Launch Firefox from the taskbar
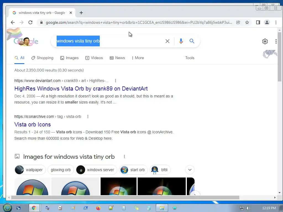Image resolution: width=283 pixels, height=212 pixels. point(98,208)
